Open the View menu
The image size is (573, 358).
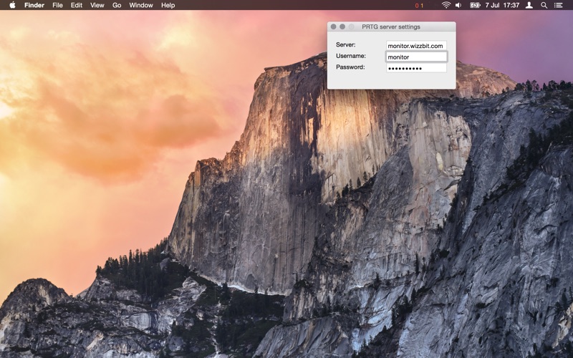pyautogui.click(x=97, y=5)
